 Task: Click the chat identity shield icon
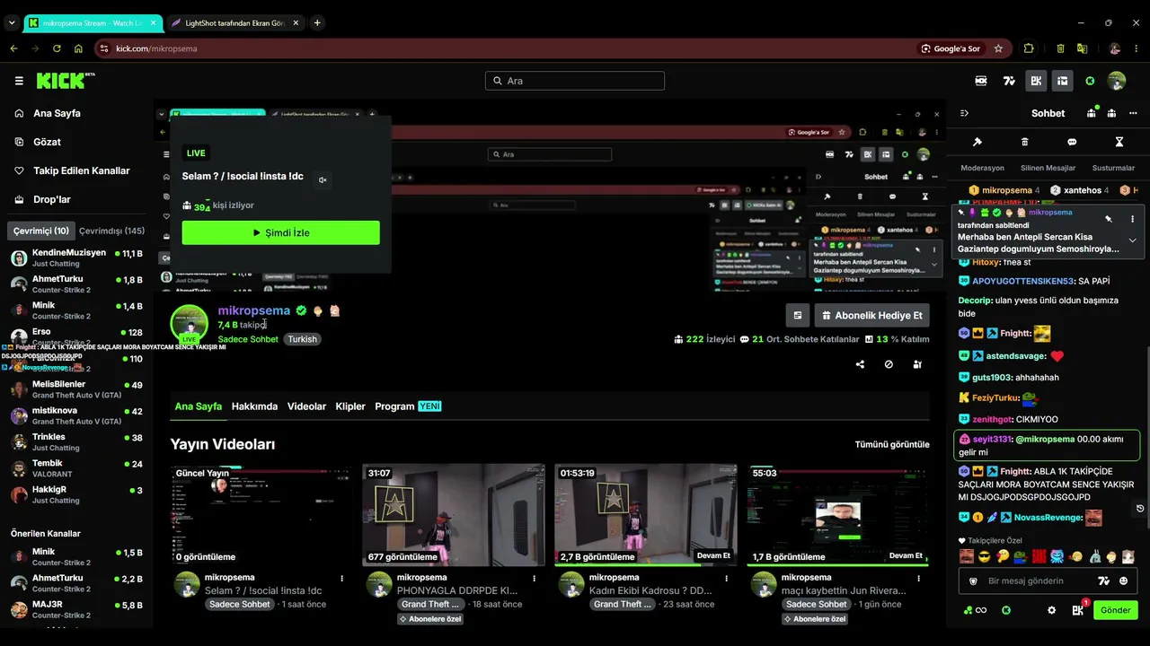pyautogui.click(x=973, y=581)
